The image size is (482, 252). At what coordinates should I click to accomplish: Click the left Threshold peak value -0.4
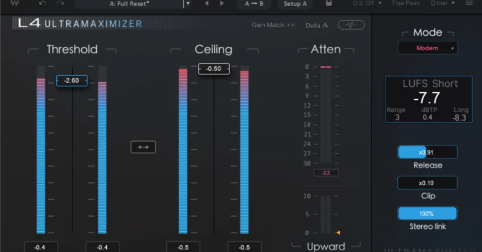coord(41,247)
